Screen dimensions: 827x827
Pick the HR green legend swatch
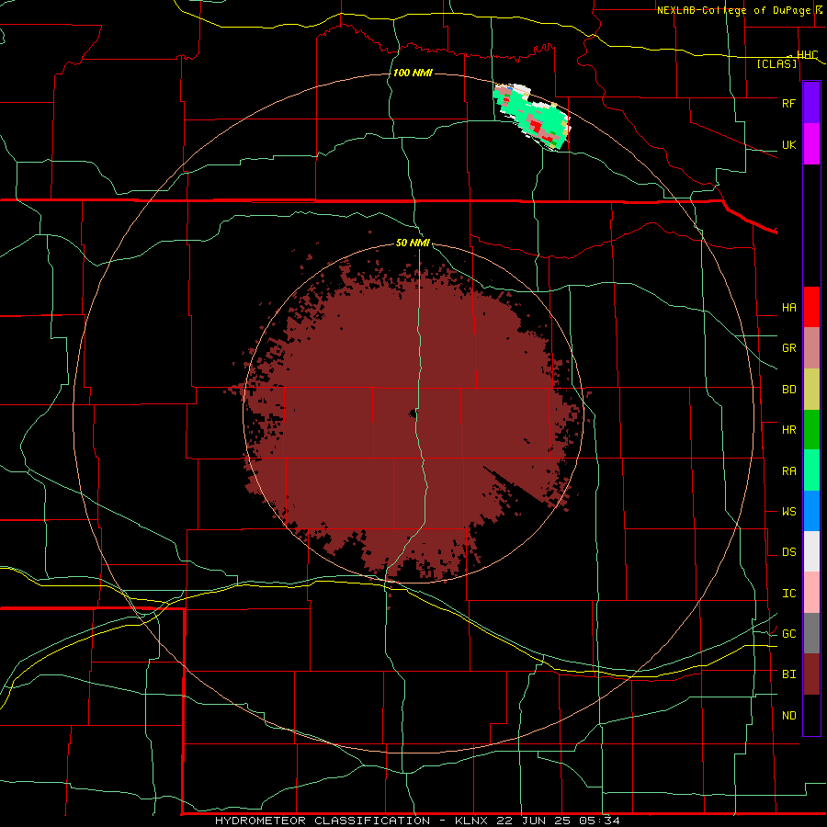[811, 429]
